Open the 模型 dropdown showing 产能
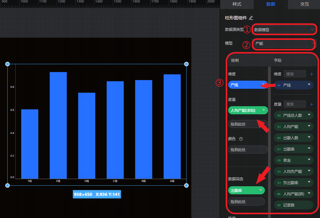 click(x=284, y=44)
